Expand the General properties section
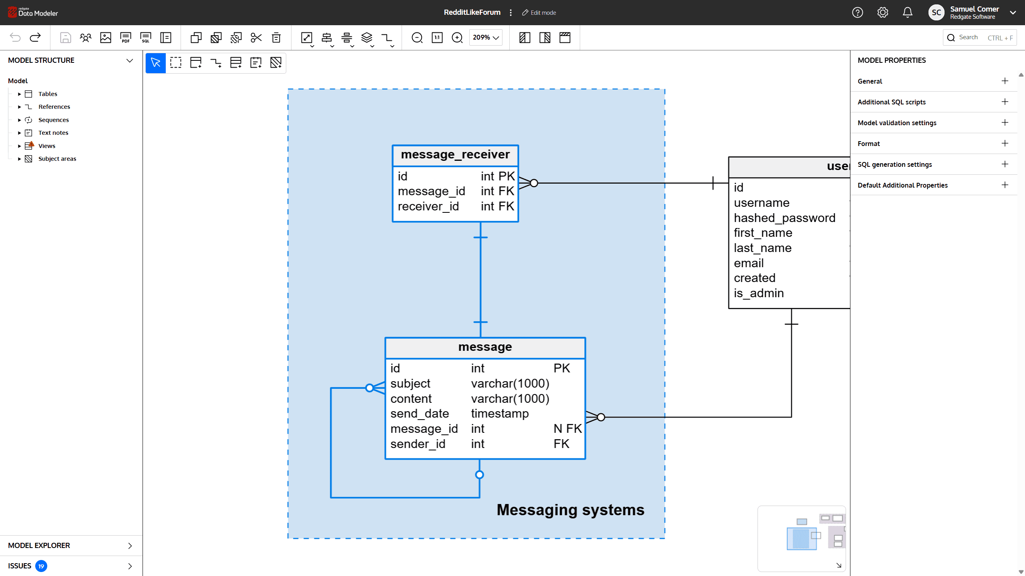The image size is (1025, 576). [x=1005, y=81]
